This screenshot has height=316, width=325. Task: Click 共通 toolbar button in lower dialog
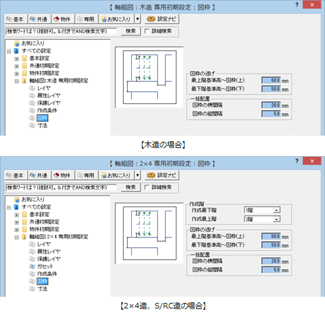(40, 176)
